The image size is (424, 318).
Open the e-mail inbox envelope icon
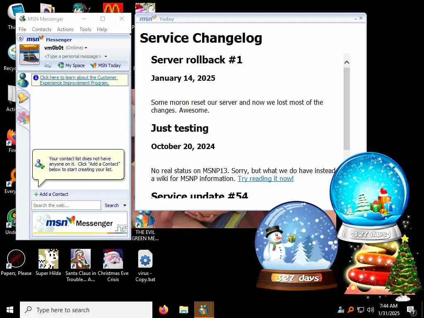point(48,65)
